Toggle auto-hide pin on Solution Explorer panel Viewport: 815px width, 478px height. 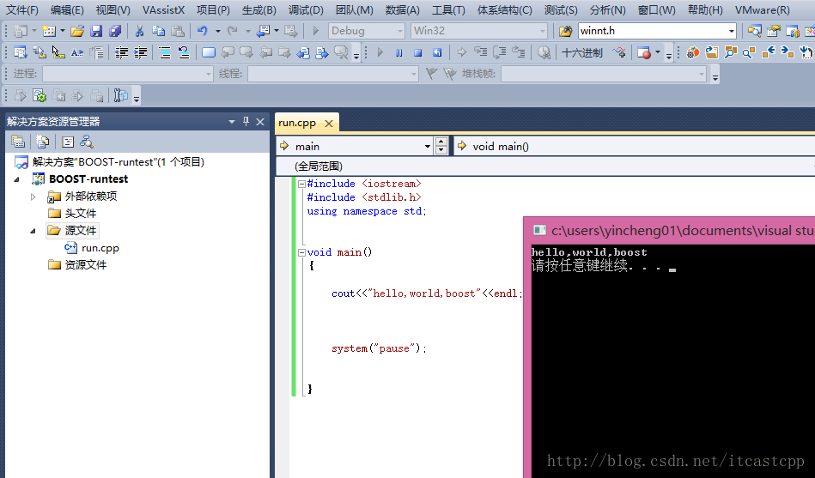246,122
